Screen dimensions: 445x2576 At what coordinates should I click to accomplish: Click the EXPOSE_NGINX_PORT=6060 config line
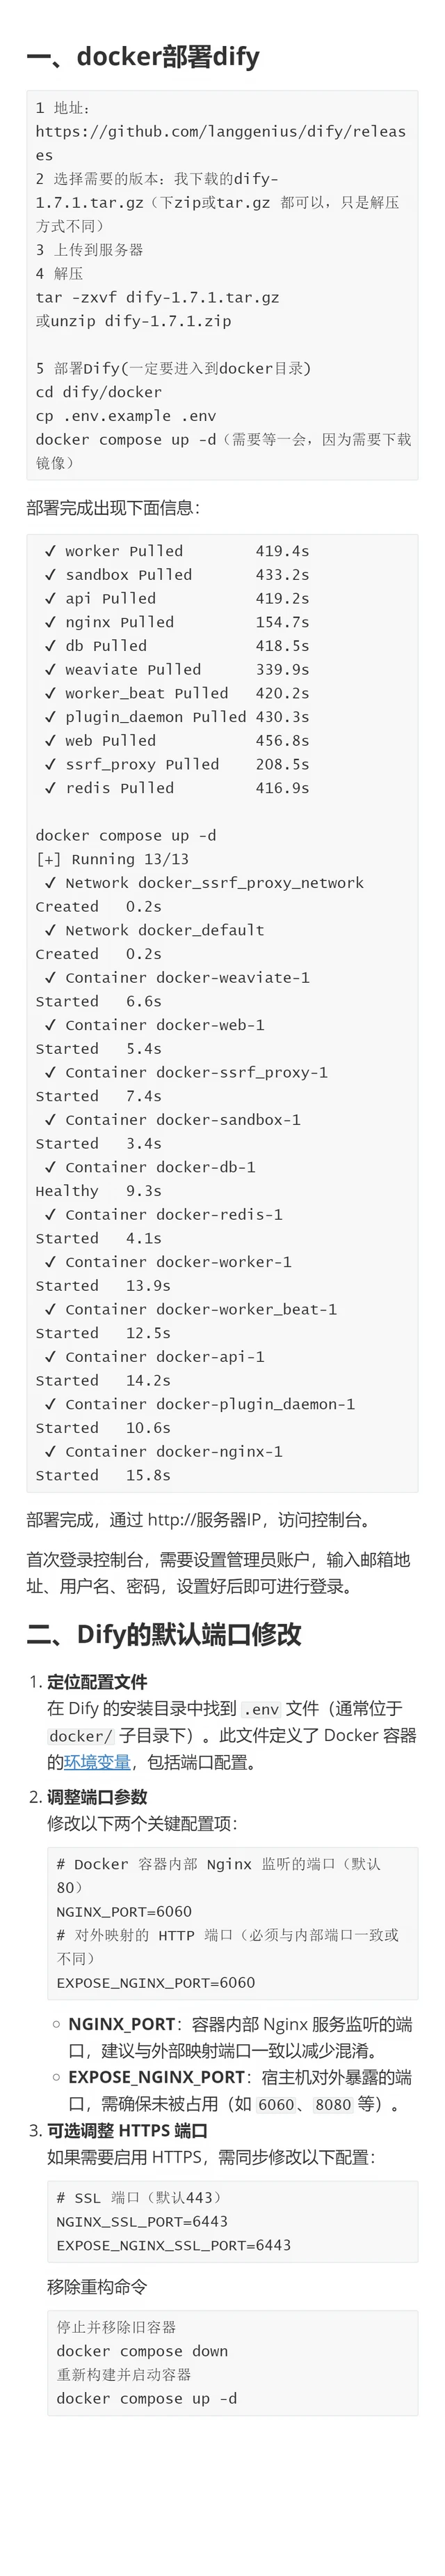(156, 1982)
